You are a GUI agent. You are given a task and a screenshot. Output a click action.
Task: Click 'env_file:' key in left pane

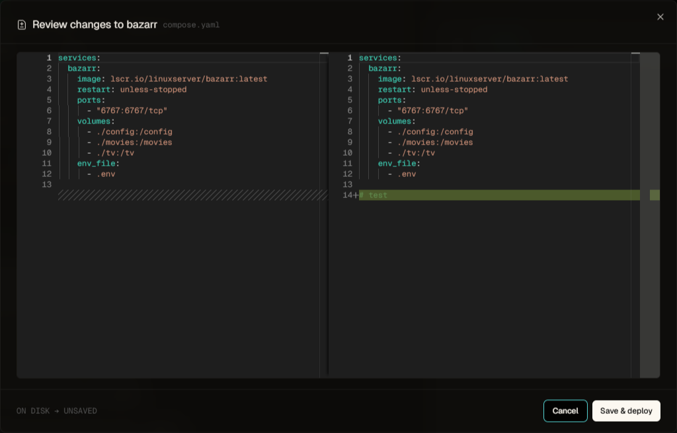[98, 164]
